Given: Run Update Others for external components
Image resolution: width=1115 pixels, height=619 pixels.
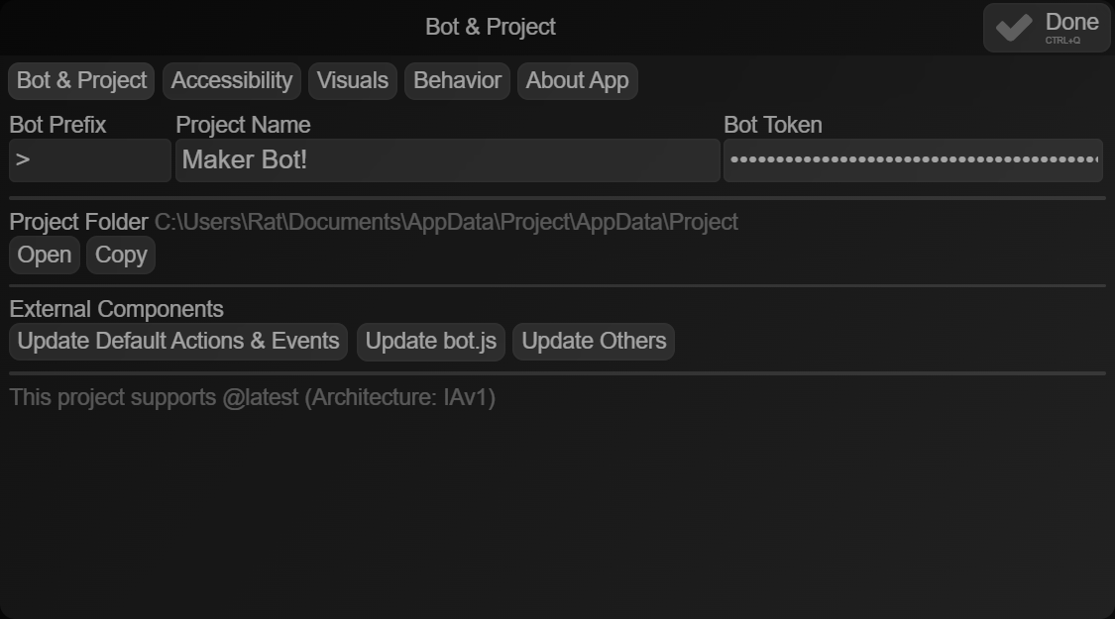Looking at the screenshot, I should point(593,341).
